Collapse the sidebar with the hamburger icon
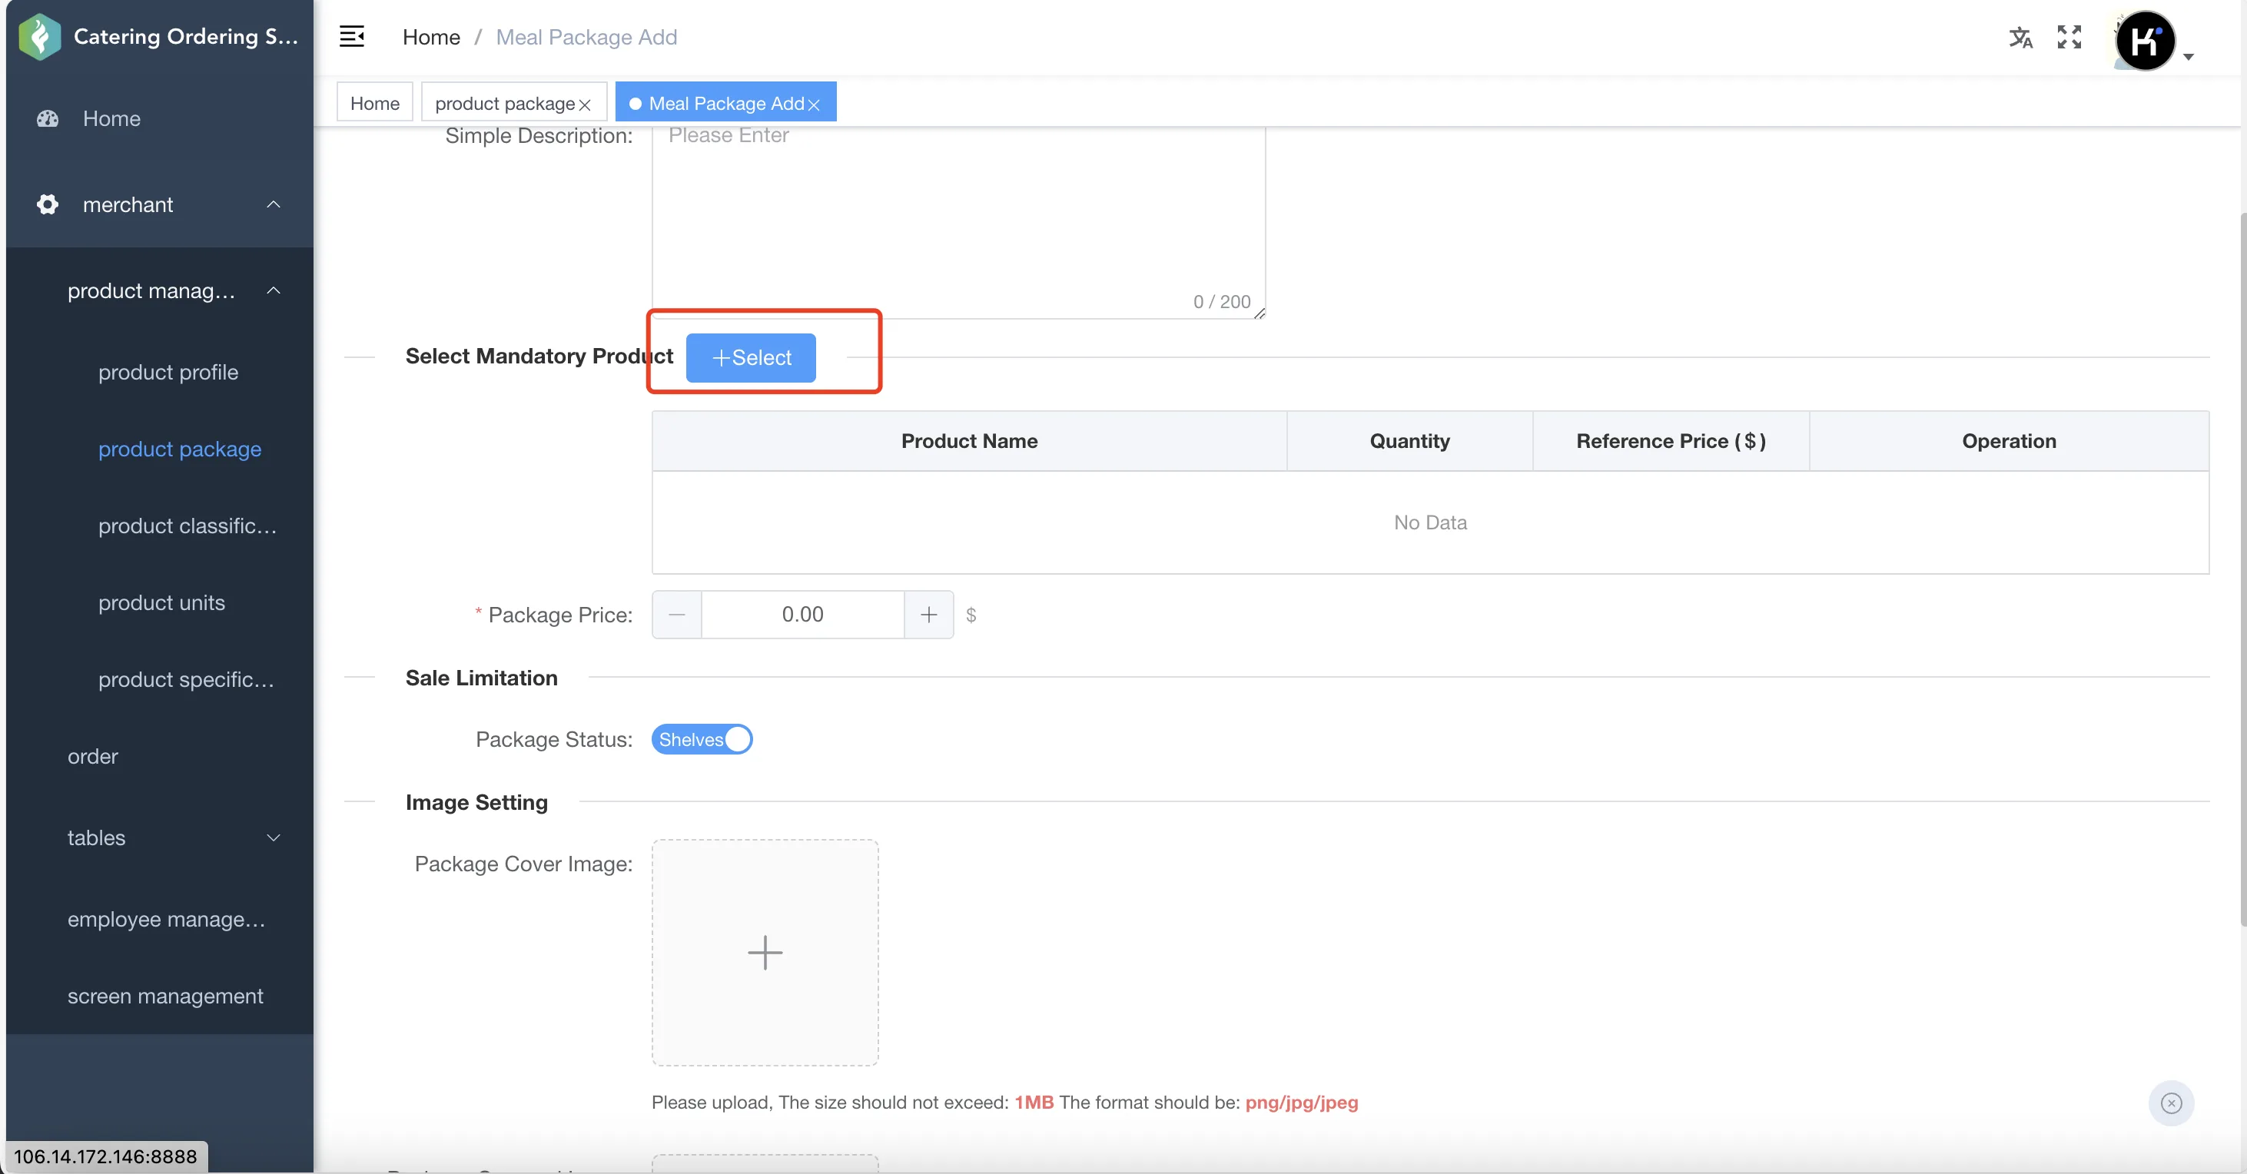The image size is (2247, 1174). click(x=351, y=37)
